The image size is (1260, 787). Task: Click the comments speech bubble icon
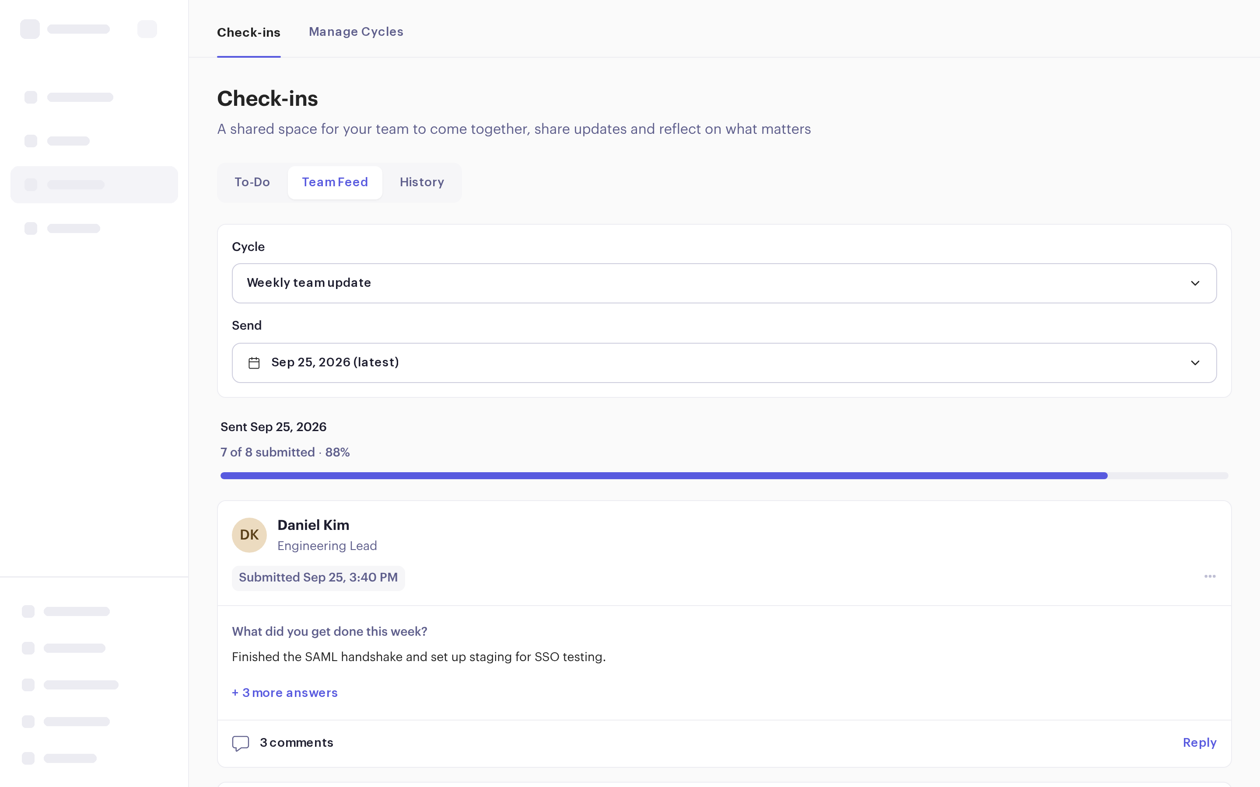pos(241,743)
